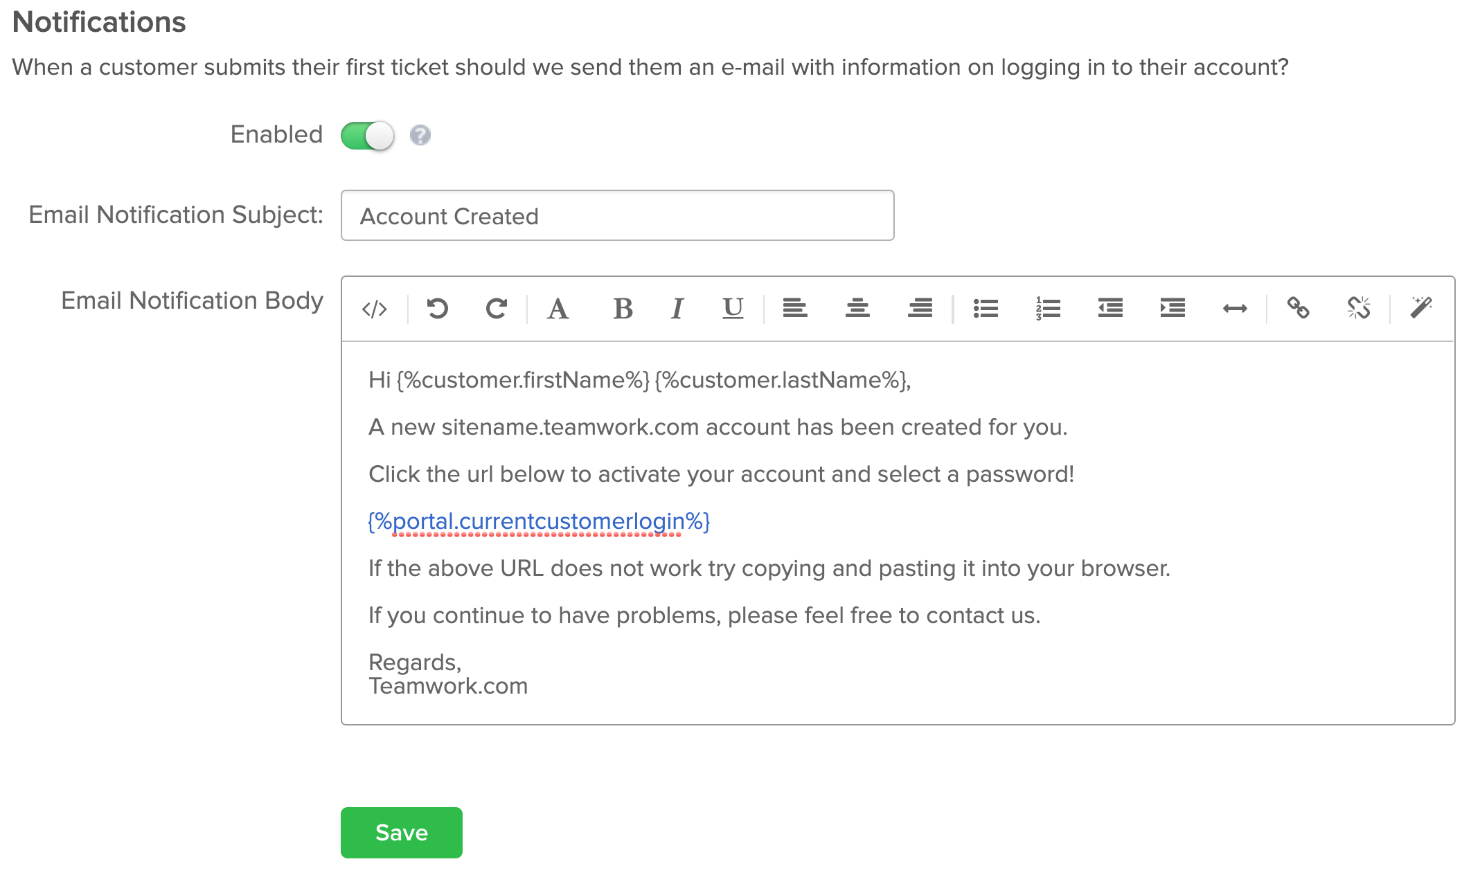Align text to the right

click(920, 308)
